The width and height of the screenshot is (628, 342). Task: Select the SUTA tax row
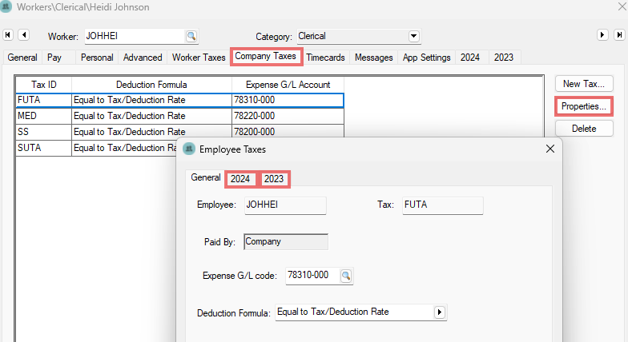click(96, 149)
